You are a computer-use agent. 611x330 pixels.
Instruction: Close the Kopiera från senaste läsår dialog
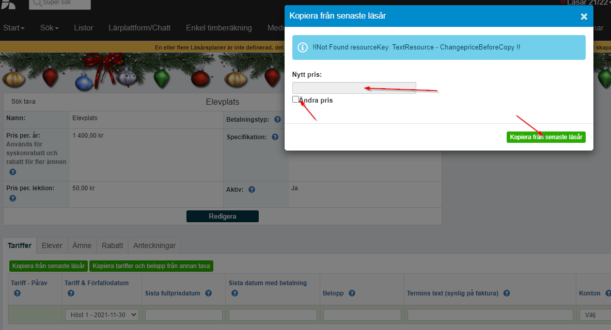pyautogui.click(x=584, y=16)
